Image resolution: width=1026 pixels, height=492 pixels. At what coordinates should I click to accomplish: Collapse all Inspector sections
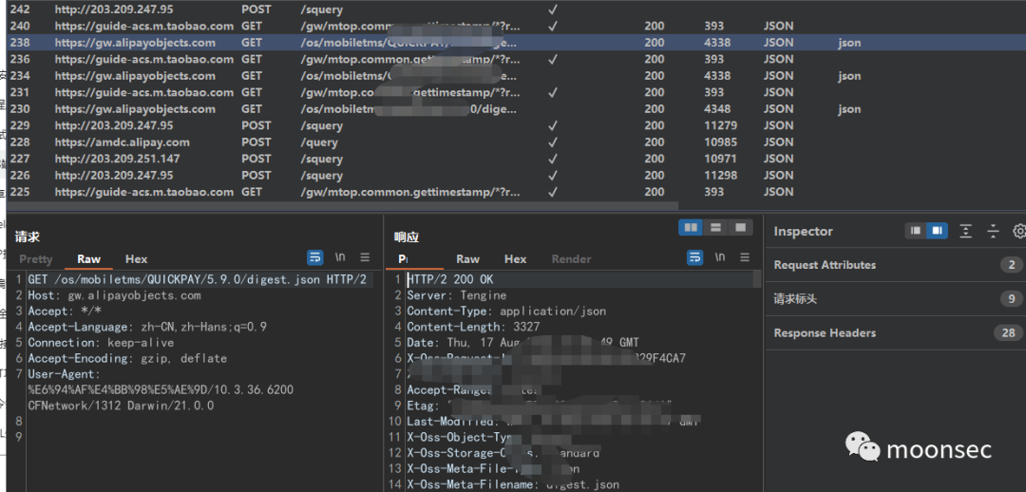994,231
